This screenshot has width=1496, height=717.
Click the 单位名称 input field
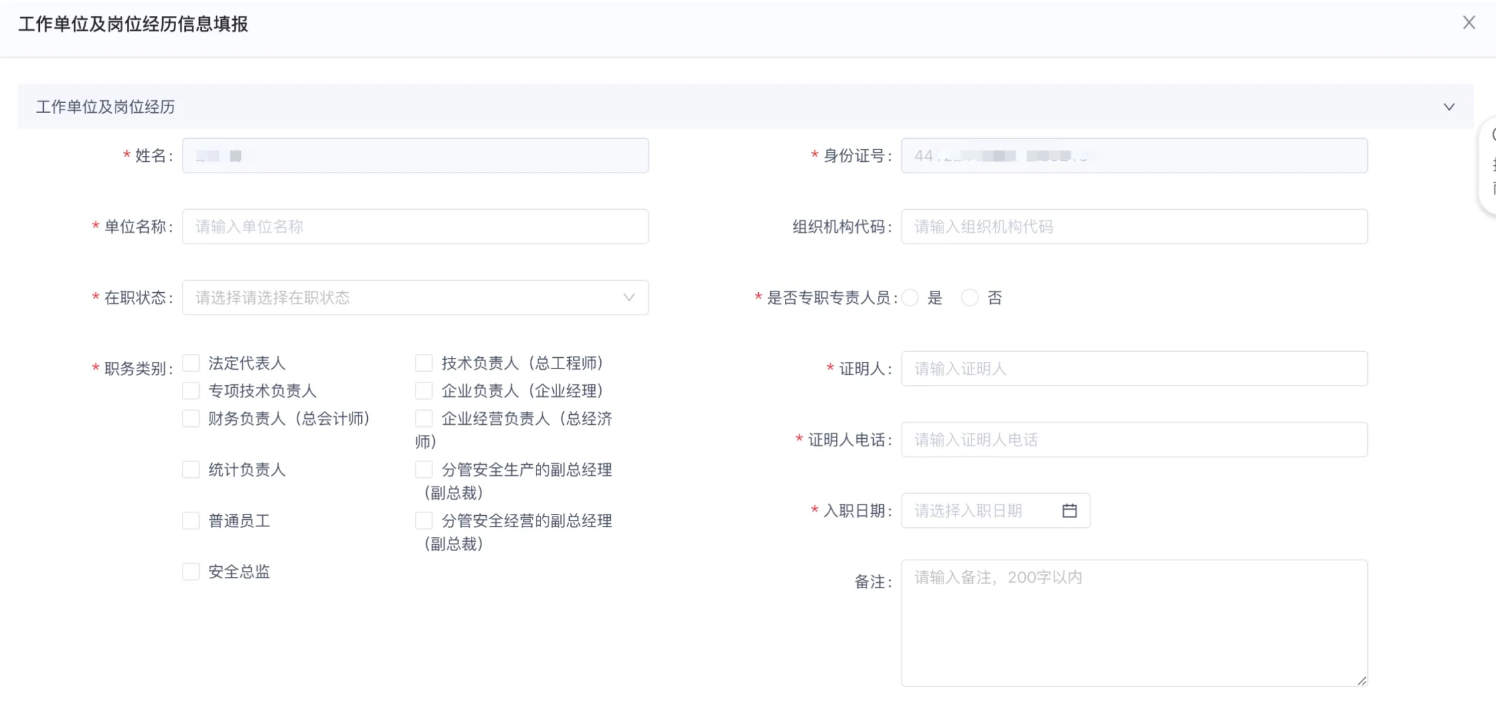coord(415,226)
